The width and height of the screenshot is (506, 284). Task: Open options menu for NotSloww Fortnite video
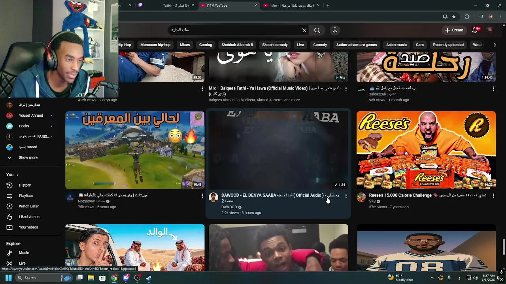coord(202,196)
